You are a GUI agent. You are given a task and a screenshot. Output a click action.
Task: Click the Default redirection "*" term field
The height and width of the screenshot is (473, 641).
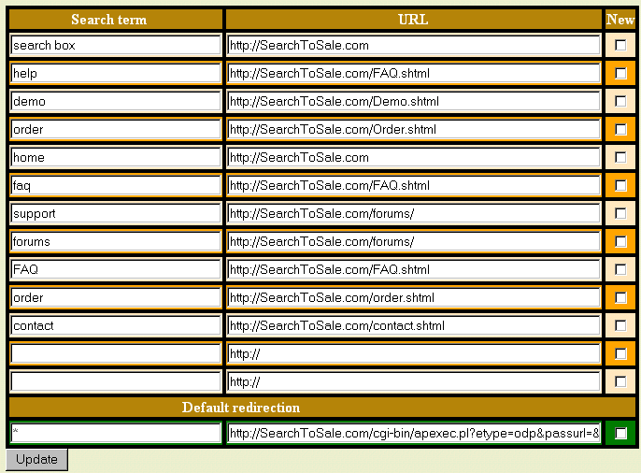point(116,433)
